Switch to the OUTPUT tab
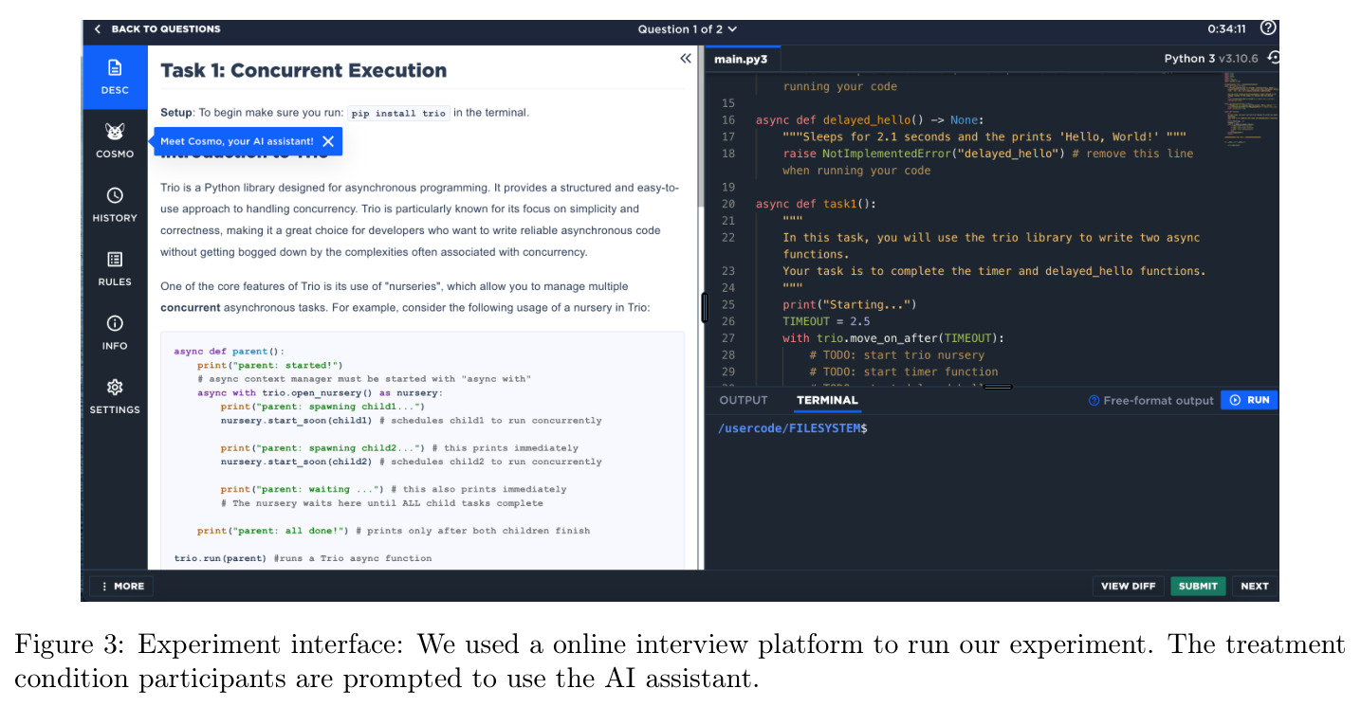The image size is (1361, 707). (744, 400)
